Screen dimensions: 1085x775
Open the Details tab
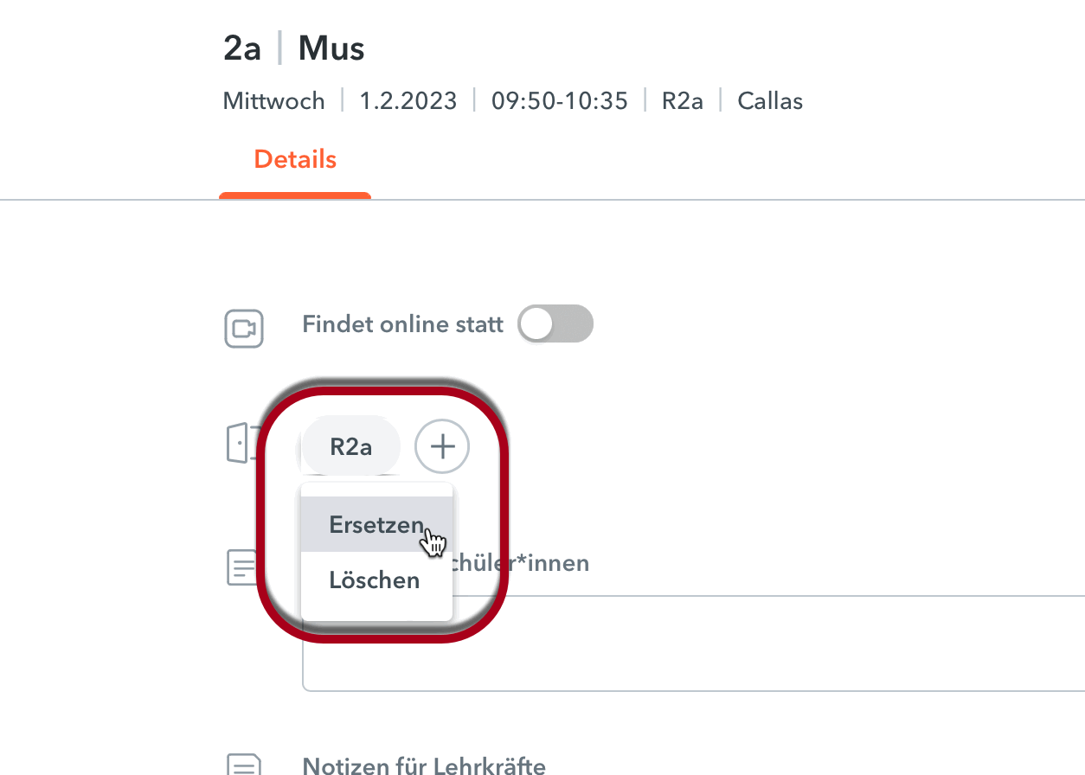295,160
